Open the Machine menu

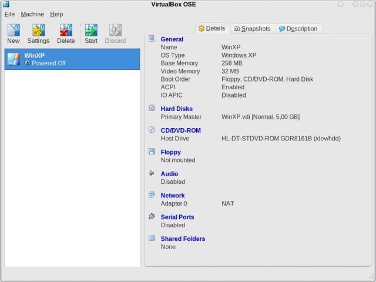[x=32, y=14]
